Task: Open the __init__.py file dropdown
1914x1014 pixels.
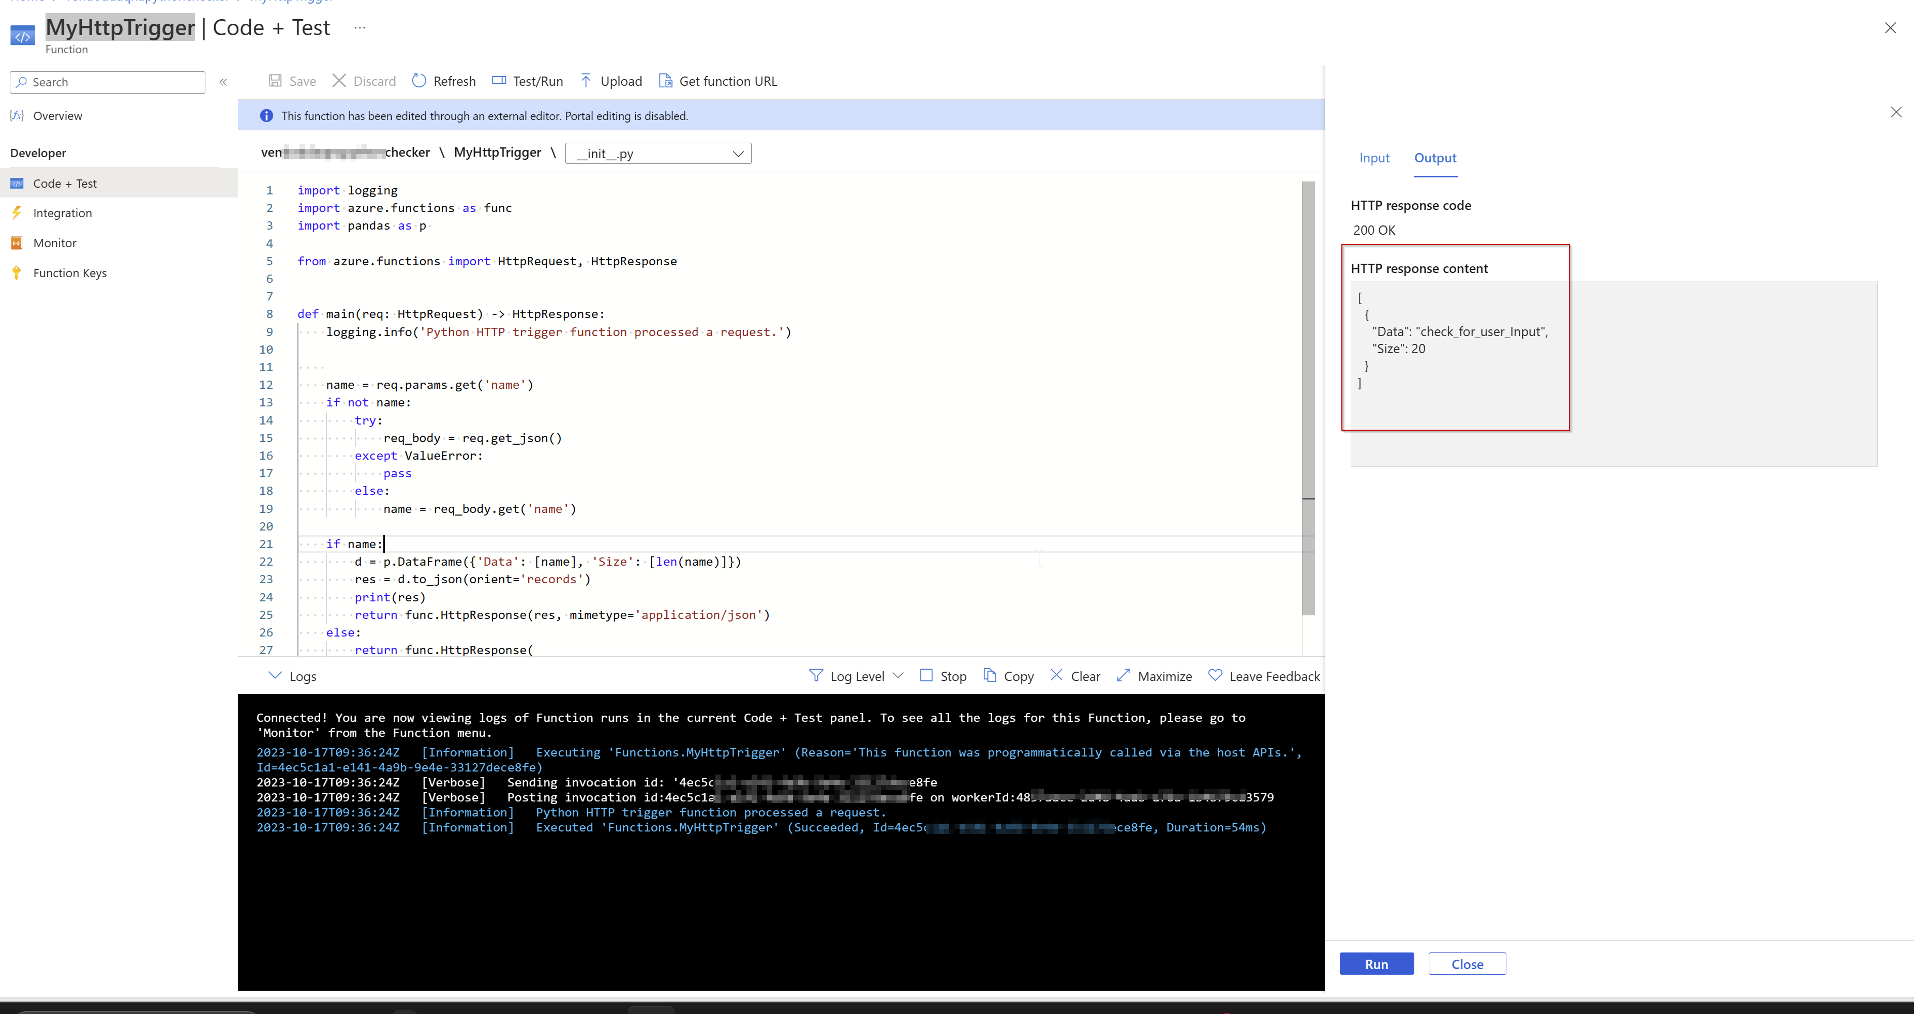Action: (659, 154)
